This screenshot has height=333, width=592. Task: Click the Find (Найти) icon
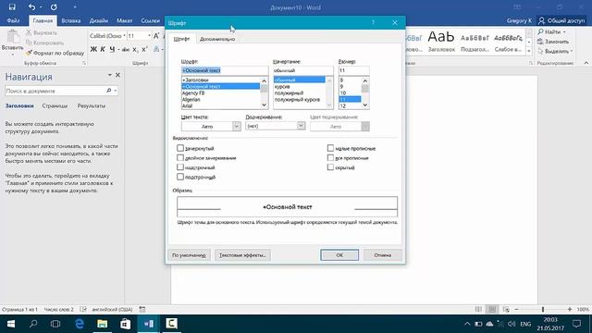[x=540, y=31]
